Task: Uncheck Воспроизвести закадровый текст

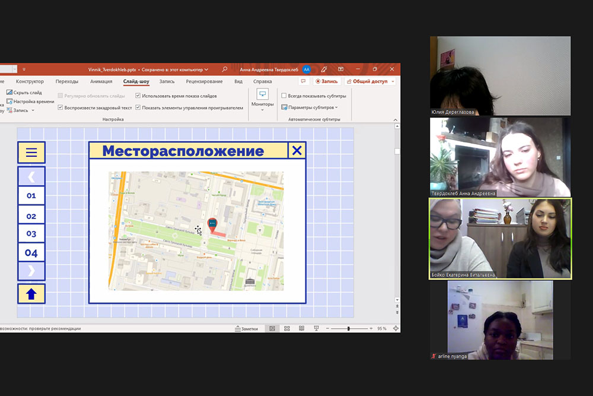Action: [60, 108]
